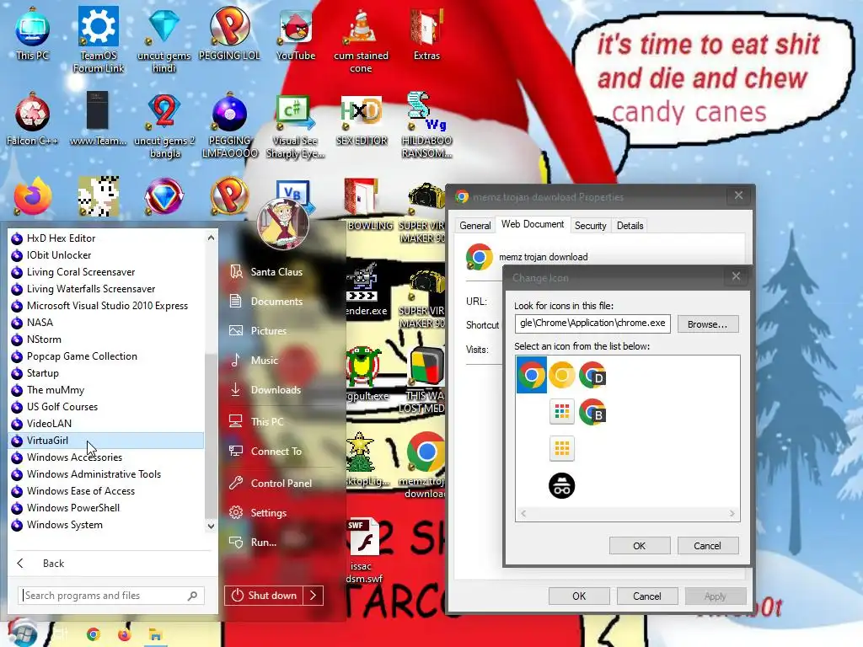The image size is (863, 647).
Task: Go Back in the Start menu programs list
Action: (x=53, y=564)
